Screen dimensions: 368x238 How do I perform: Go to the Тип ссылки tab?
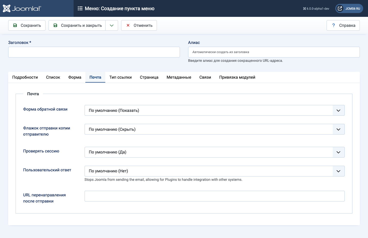[120, 77]
